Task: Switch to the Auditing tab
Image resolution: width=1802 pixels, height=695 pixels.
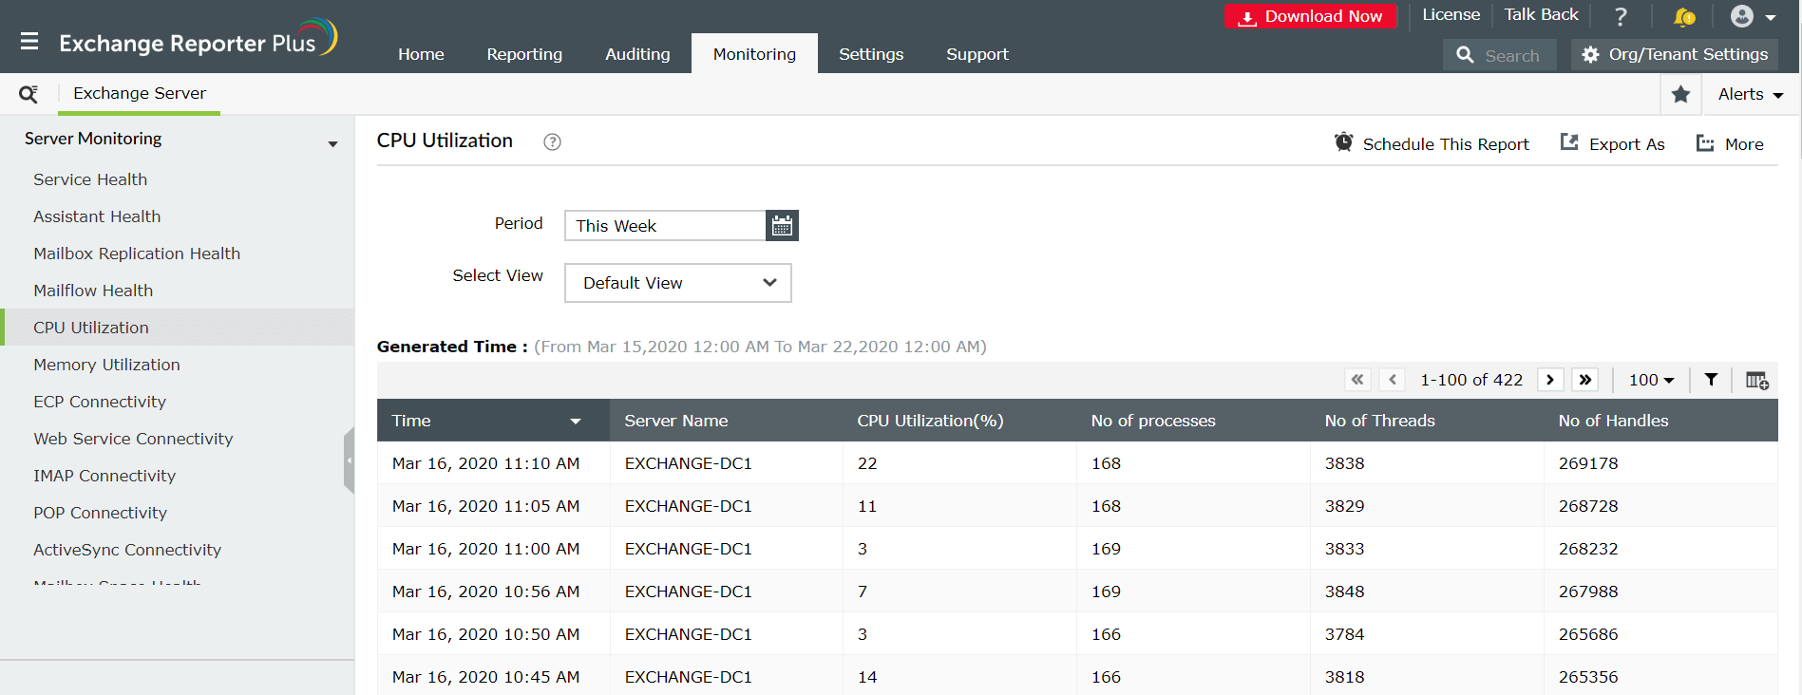Action: coord(637,54)
